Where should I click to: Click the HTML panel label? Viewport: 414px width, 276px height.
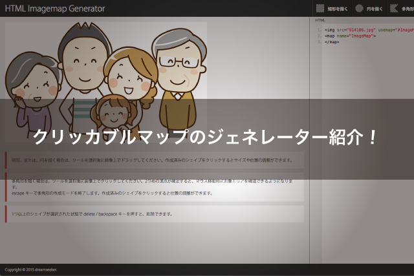pyautogui.click(x=320, y=20)
